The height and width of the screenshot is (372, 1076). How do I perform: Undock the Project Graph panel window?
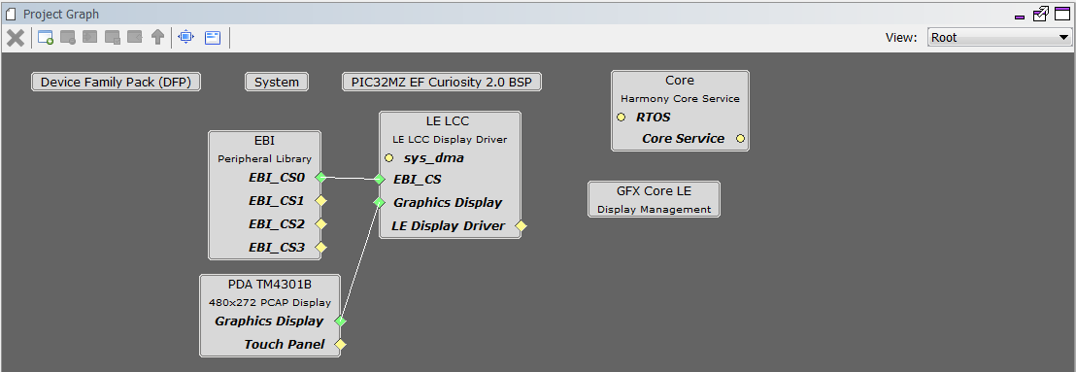pos(1040,14)
